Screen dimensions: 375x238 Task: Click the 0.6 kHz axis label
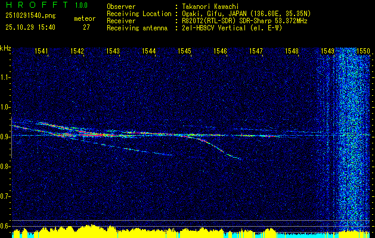coord(5,226)
